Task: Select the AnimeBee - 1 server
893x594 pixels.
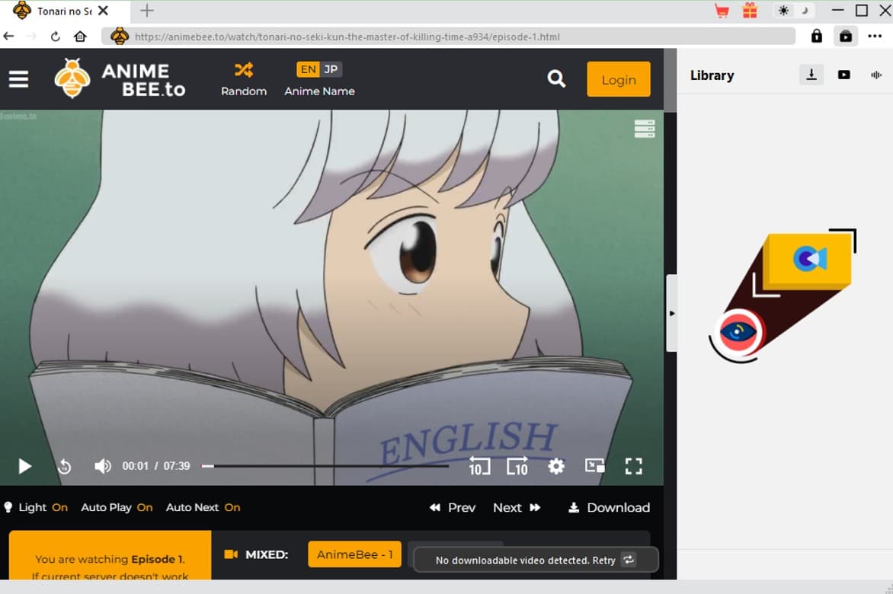Action: pyautogui.click(x=354, y=554)
